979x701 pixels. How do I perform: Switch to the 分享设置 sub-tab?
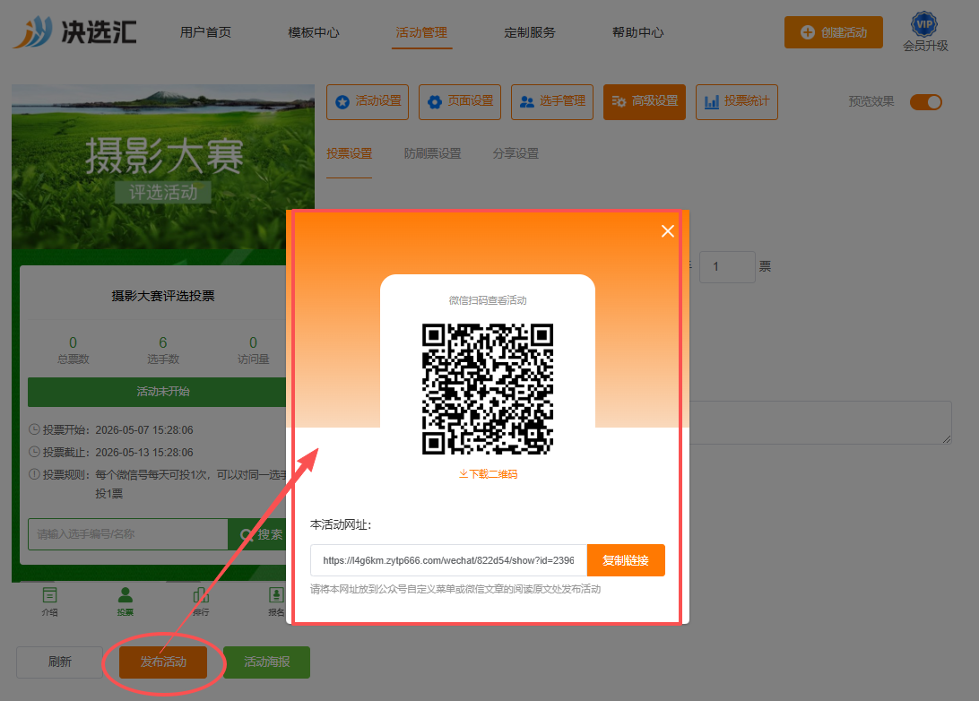click(x=515, y=153)
